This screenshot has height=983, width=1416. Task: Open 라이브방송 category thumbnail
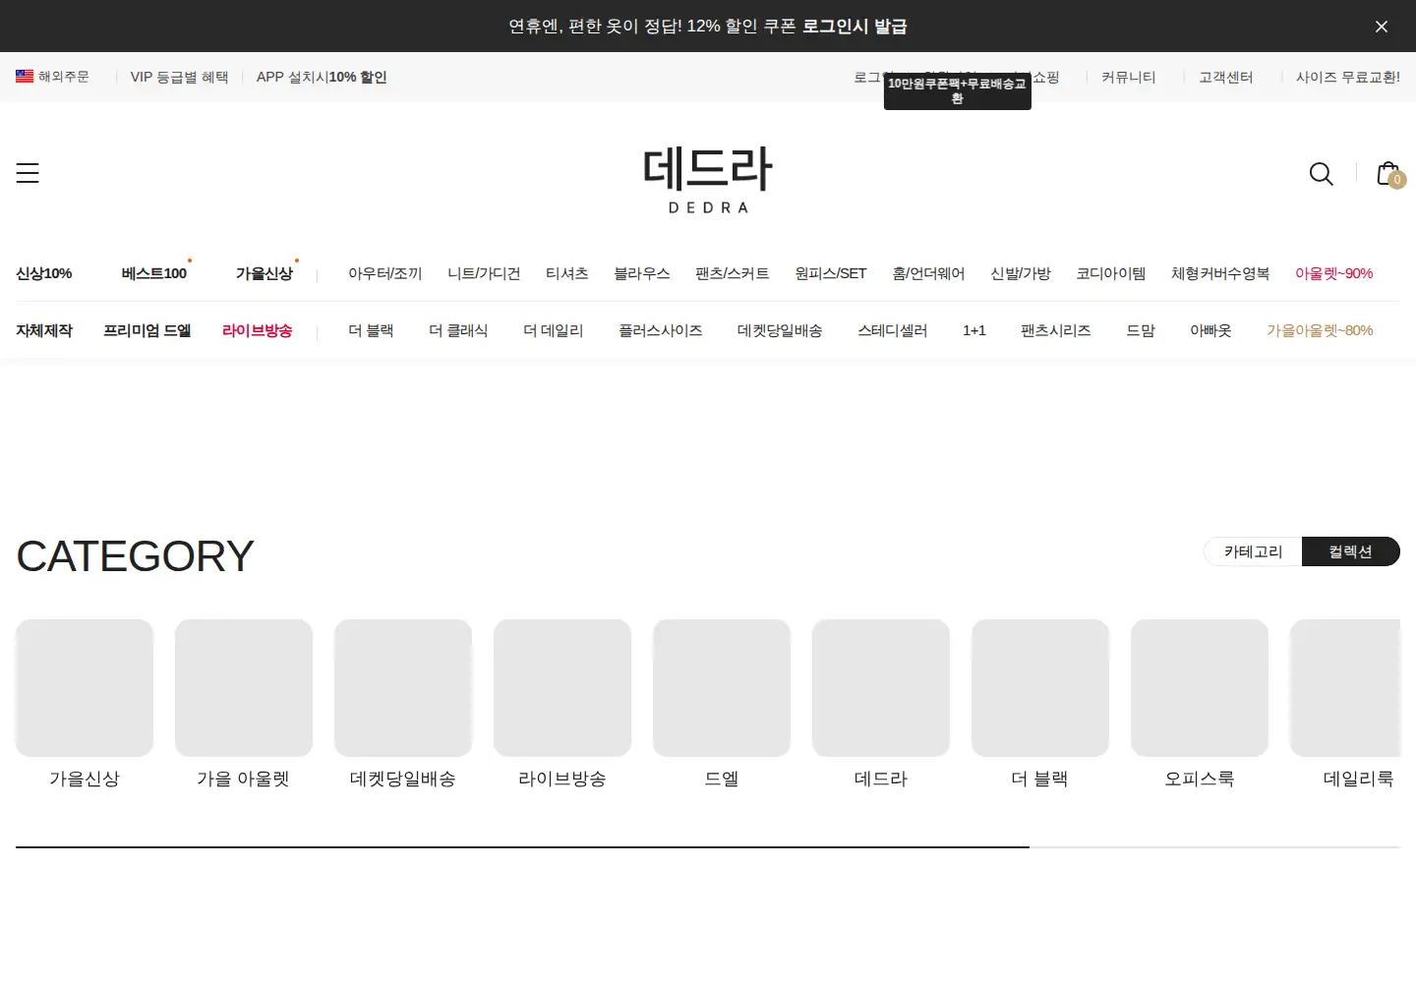tap(562, 688)
